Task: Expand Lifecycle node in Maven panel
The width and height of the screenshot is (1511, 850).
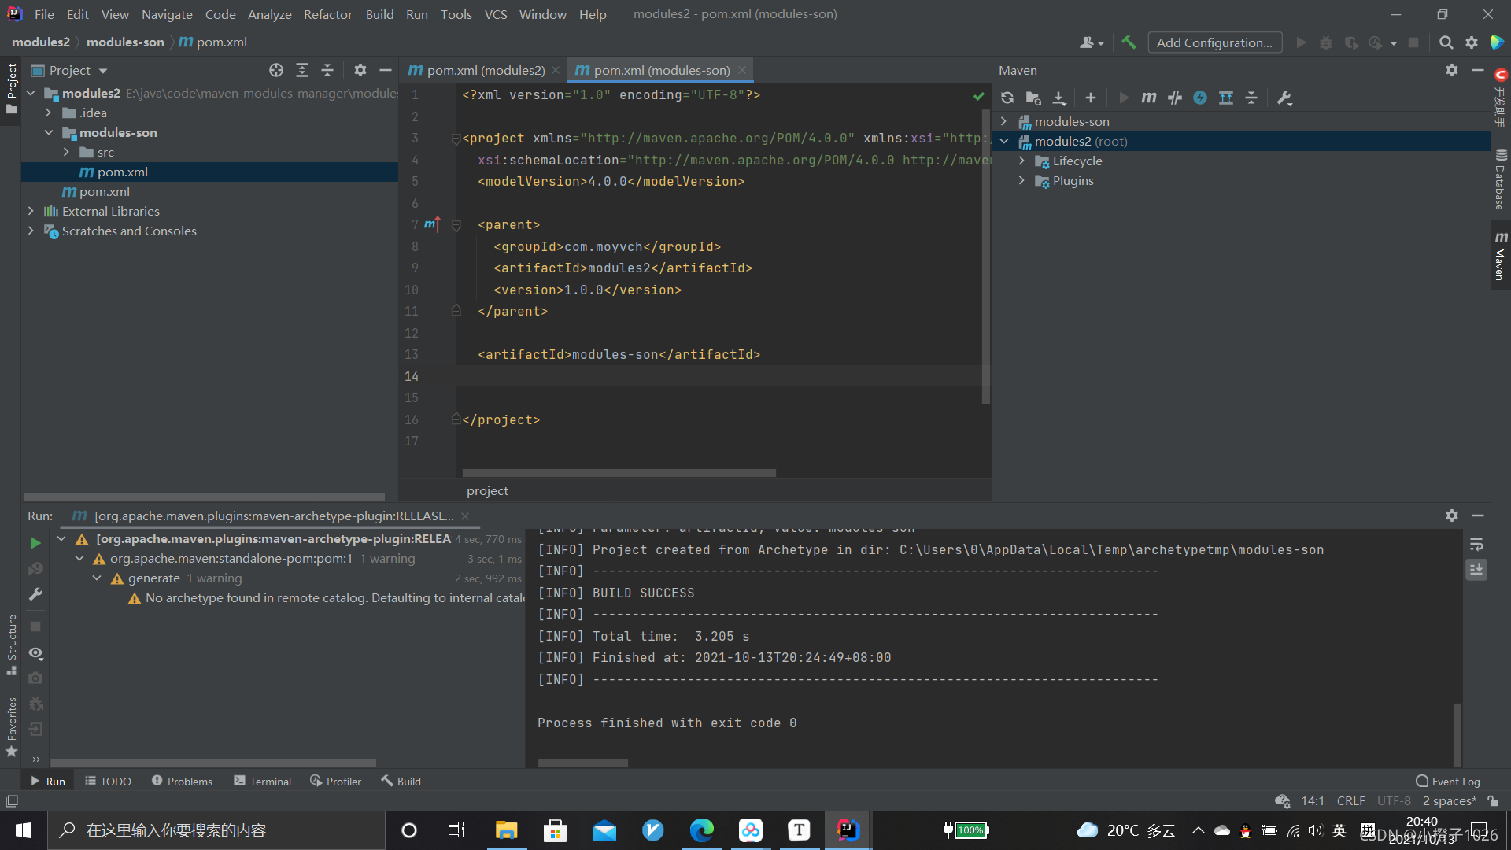Action: pyautogui.click(x=1021, y=161)
